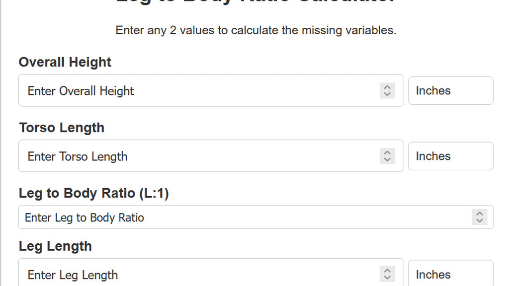Decrement Torso Length with the stepper arrow
Viewport: 509px width, 286px height.
coord(387,159)
